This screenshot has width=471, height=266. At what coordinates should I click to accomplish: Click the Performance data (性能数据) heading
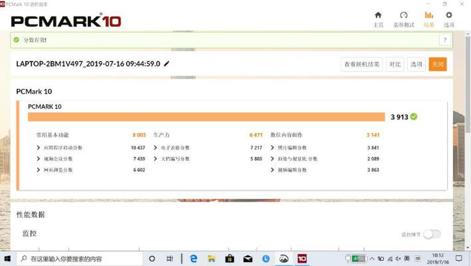tap(30, 214)
